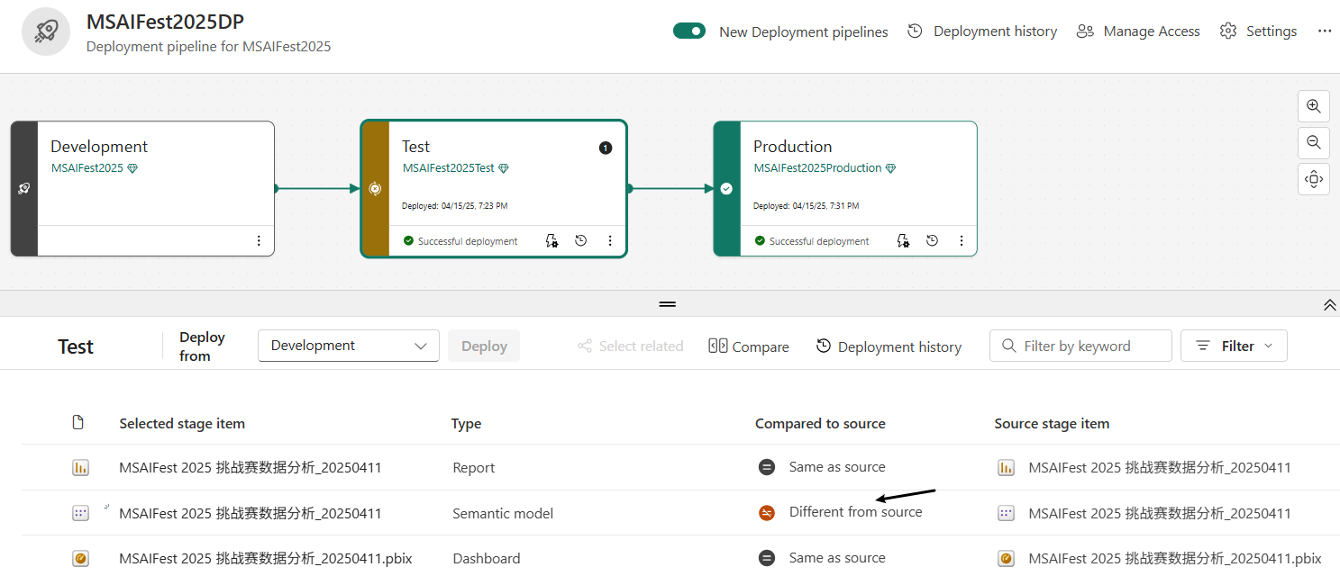
Task: Click the Different from source orange icon
Action: (x=766, y=513)
